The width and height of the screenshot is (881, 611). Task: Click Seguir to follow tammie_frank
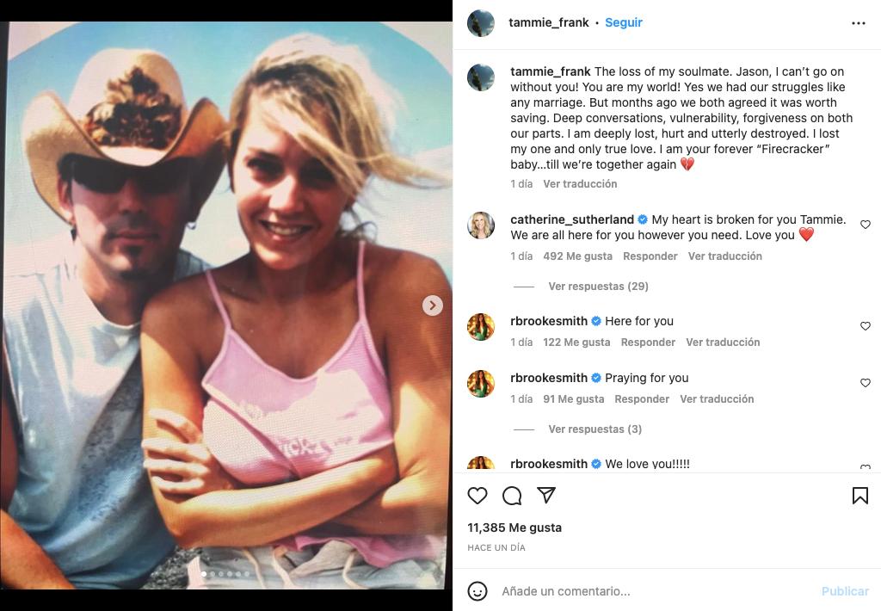point(624,23)
